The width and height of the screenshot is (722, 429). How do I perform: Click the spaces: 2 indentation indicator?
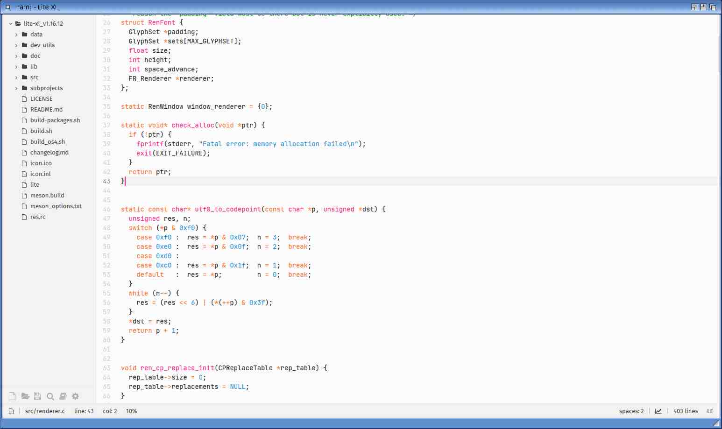point(631,411)
